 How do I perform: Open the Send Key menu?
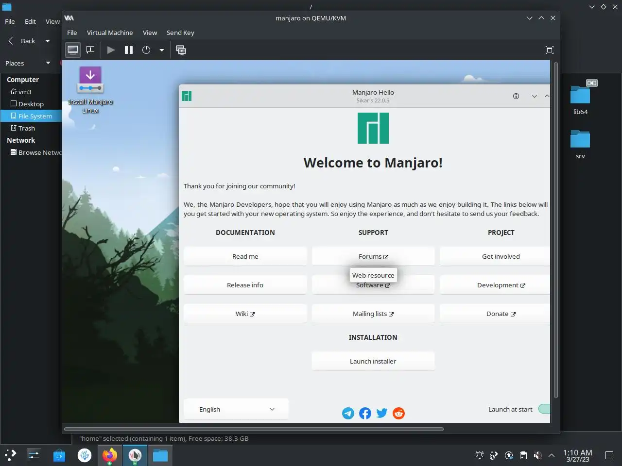click(x=180, y=33)
